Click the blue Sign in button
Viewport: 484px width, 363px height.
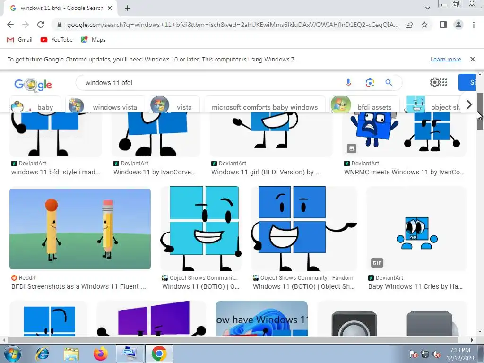(x=467, y=82)
